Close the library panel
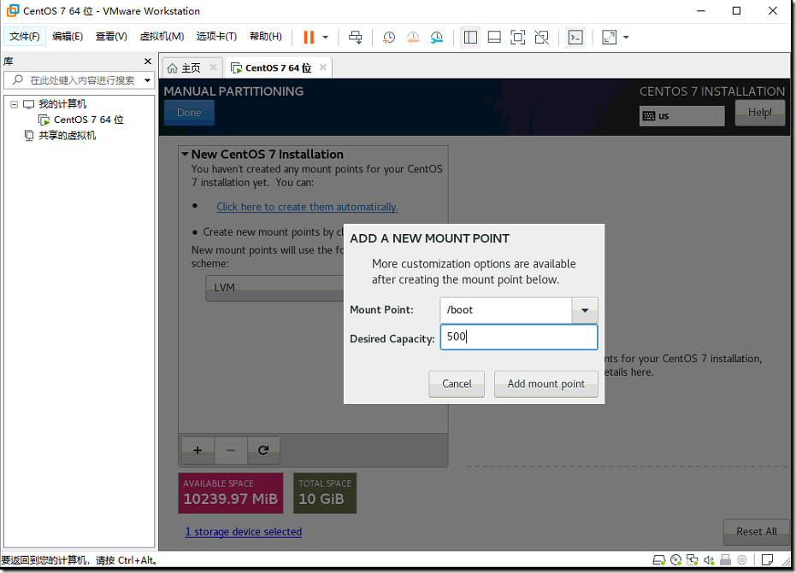796x573 pixels. point(148,61)
